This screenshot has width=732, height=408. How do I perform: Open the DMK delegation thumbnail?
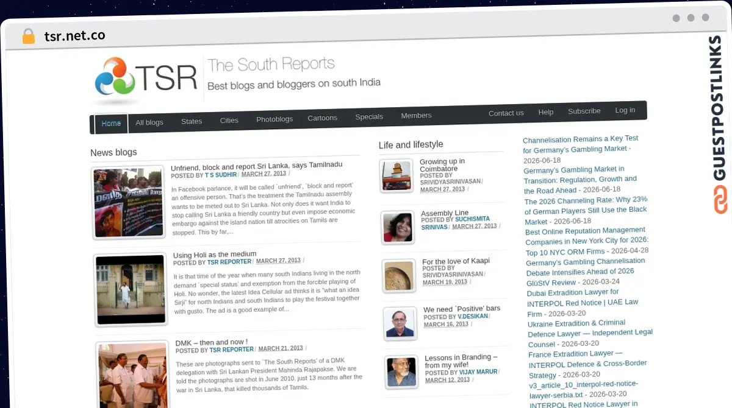(132, 374)
